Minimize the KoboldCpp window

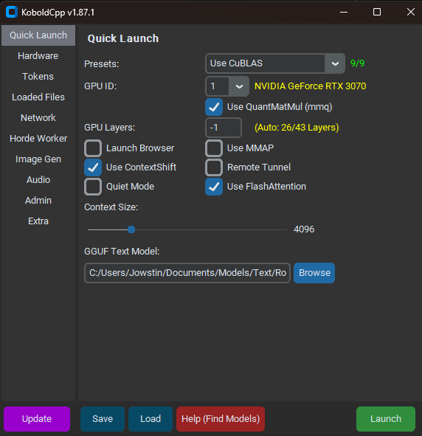coord(344,12)
